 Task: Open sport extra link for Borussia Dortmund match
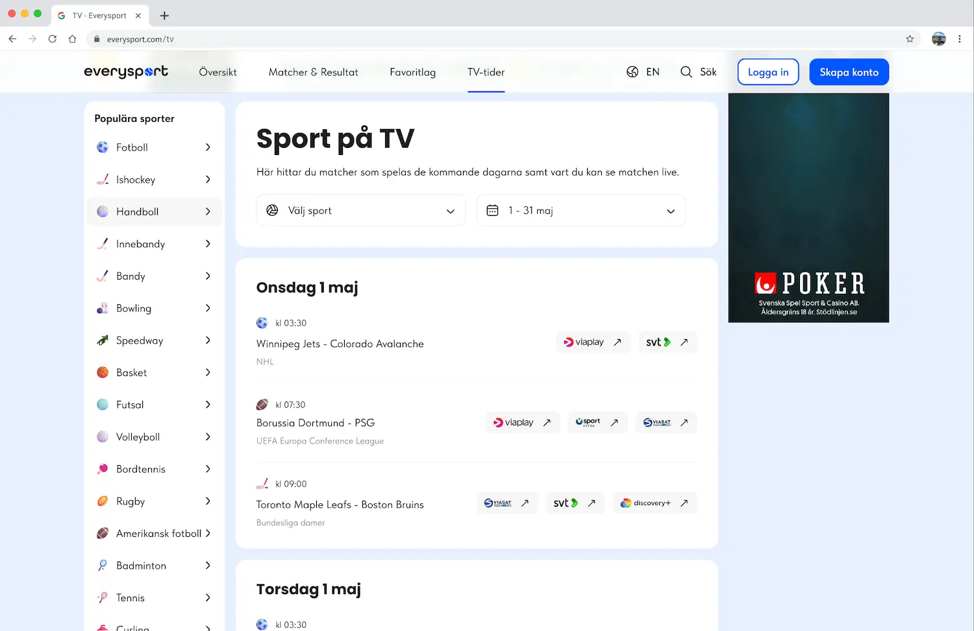[597, 422]
